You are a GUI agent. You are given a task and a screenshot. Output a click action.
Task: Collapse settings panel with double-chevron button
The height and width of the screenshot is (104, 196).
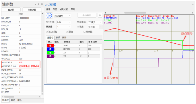[x=100, y=15]
